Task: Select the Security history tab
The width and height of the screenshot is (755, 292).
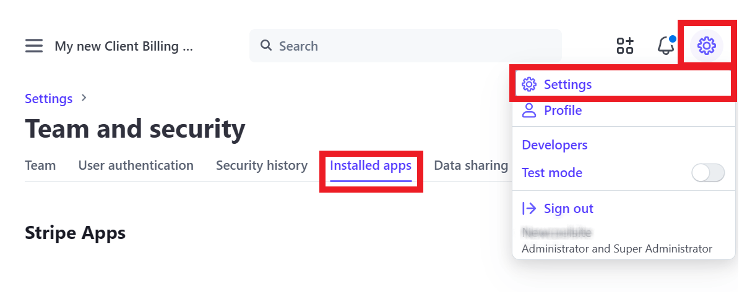Action: click(261, 165)
